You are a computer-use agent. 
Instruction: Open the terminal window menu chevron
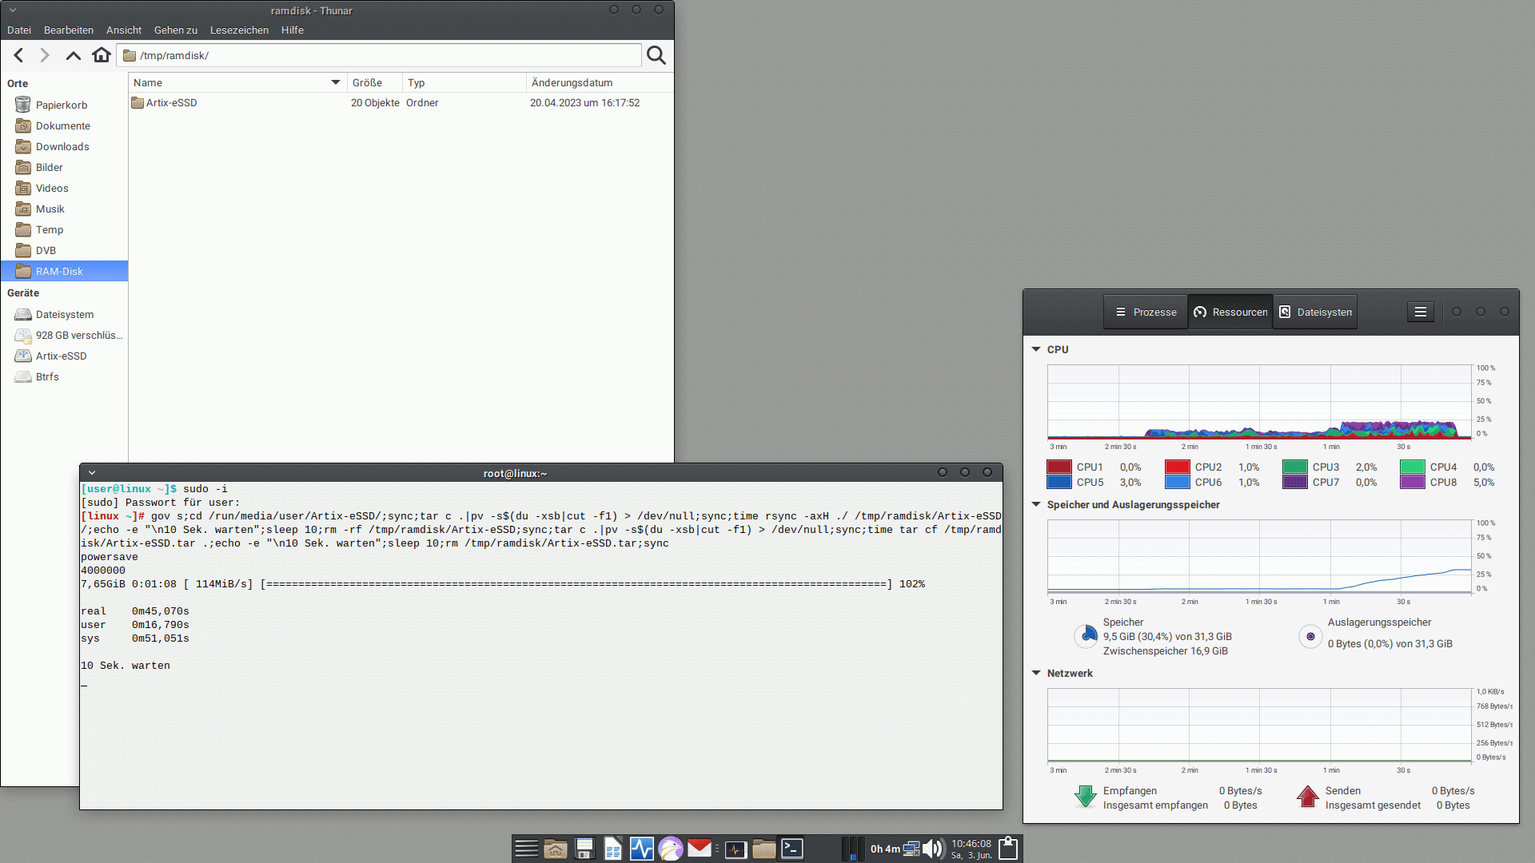point(92,473)
